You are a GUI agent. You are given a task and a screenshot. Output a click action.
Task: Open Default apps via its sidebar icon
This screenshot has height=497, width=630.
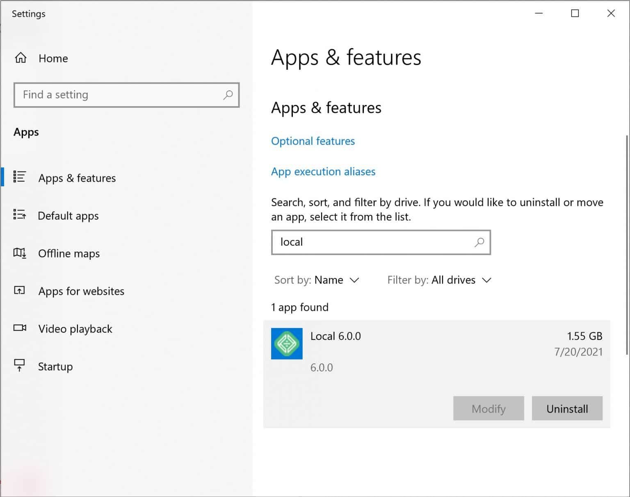pos(20,215)
